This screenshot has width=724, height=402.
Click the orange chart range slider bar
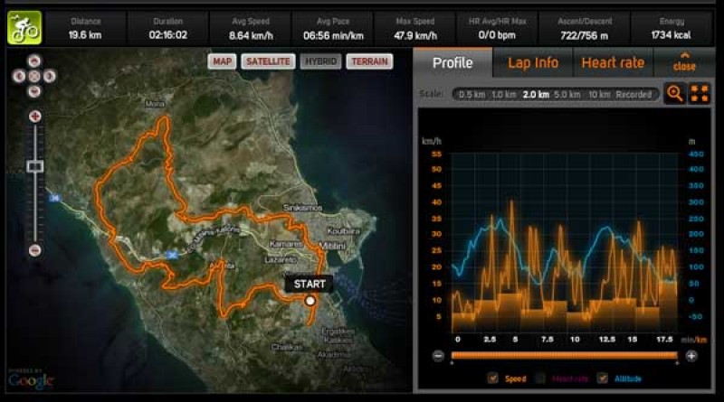tap(564, 355)
